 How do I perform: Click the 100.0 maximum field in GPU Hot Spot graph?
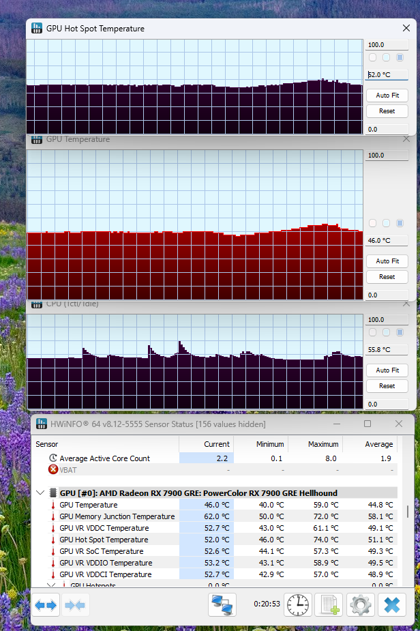387,44
